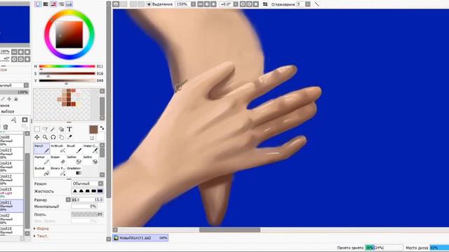Choose the Zoom magnifier tool
Image resolution: width=449 pixels, height=252 pixels.
click(45, 137)
